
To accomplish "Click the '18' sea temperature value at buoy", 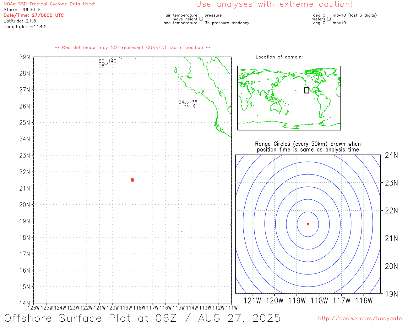I will pyautogui.click(x=101, y=66).
